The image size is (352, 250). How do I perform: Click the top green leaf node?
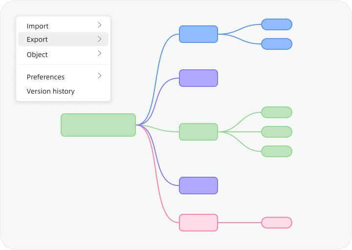(x=276, y=112)
